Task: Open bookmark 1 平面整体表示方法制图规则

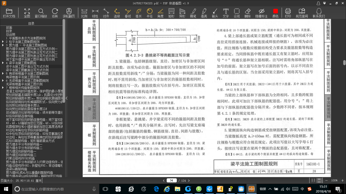Action: click(26, 38)
